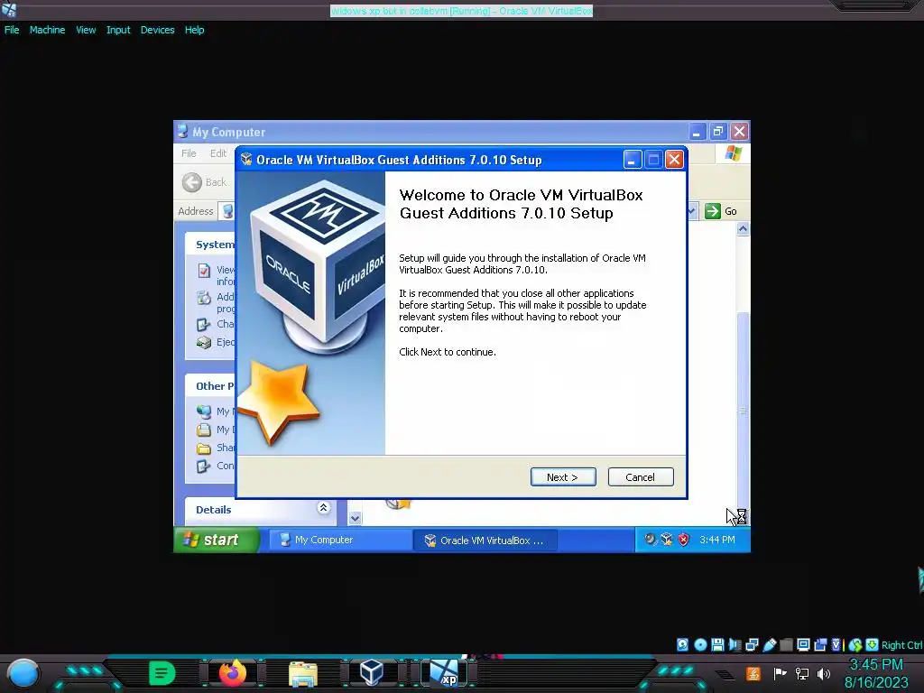Open Action Center flag tray icon

pos(780,673)
